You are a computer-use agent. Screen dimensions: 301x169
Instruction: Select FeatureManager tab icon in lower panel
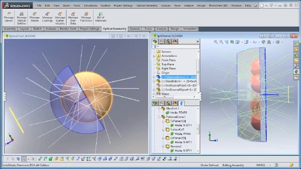155,103
